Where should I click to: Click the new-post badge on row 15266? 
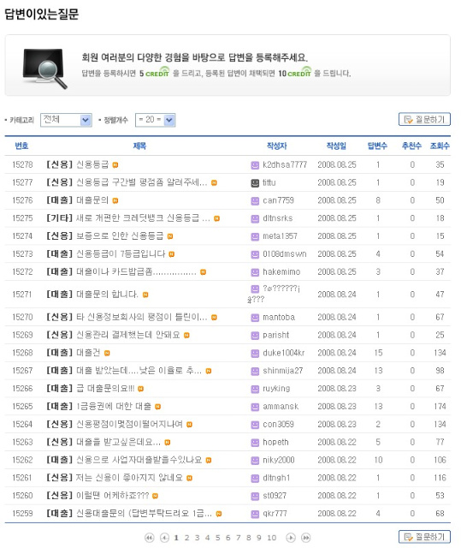(140, 389)
